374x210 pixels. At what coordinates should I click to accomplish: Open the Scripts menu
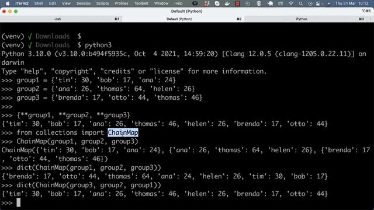pos(102,3)
